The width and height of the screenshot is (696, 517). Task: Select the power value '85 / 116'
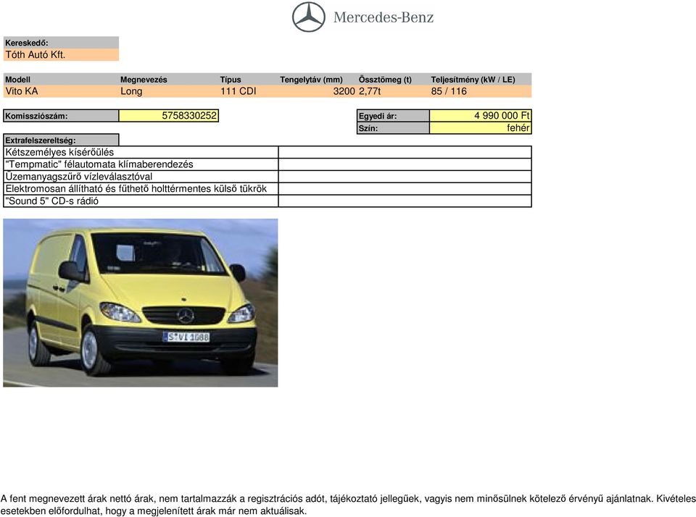(x=449, y=91)
